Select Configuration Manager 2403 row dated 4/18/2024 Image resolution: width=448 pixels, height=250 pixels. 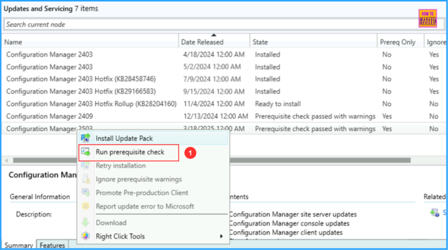224,54
